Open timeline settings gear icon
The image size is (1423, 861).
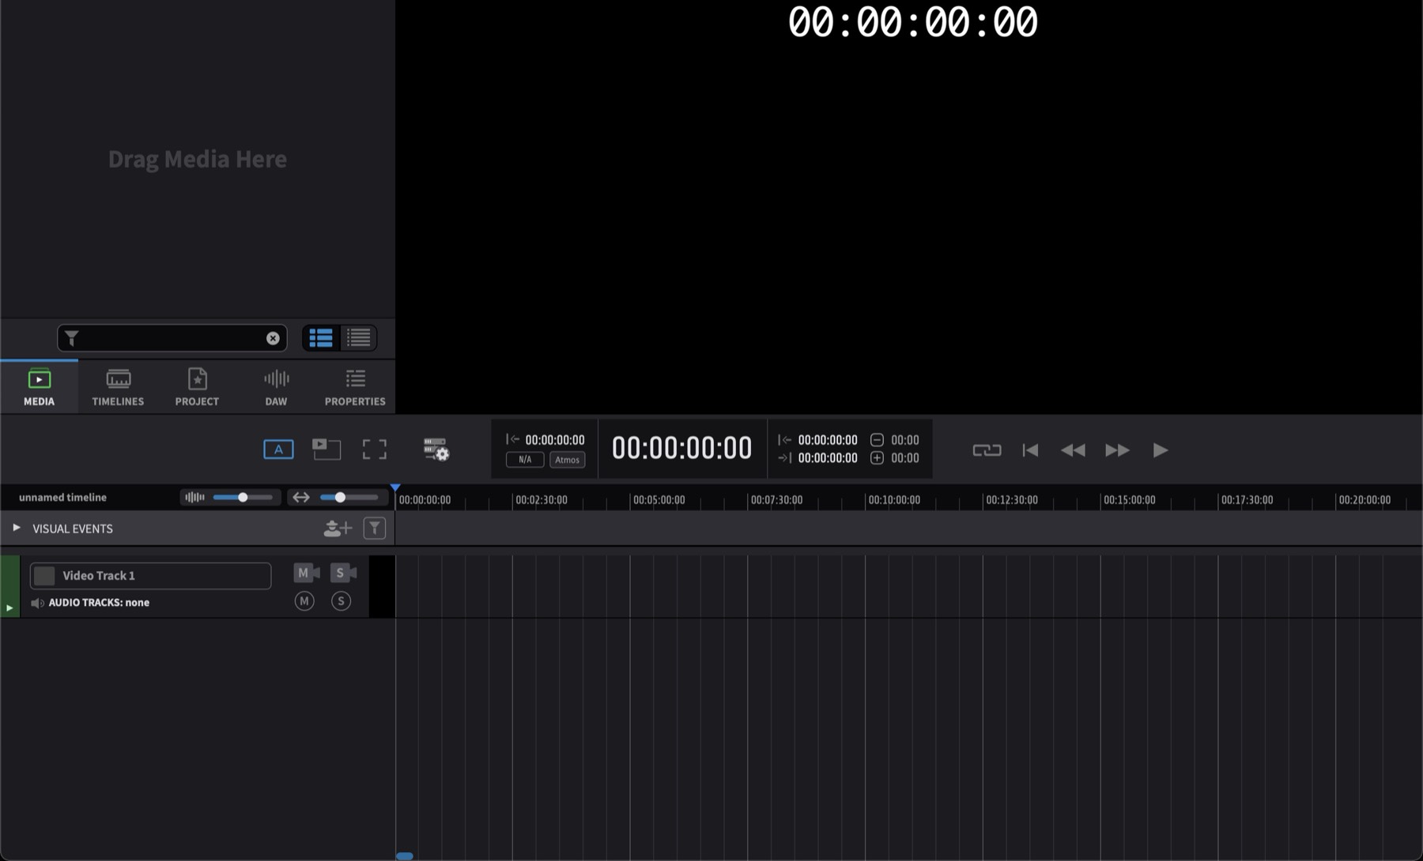pos(436,449)
